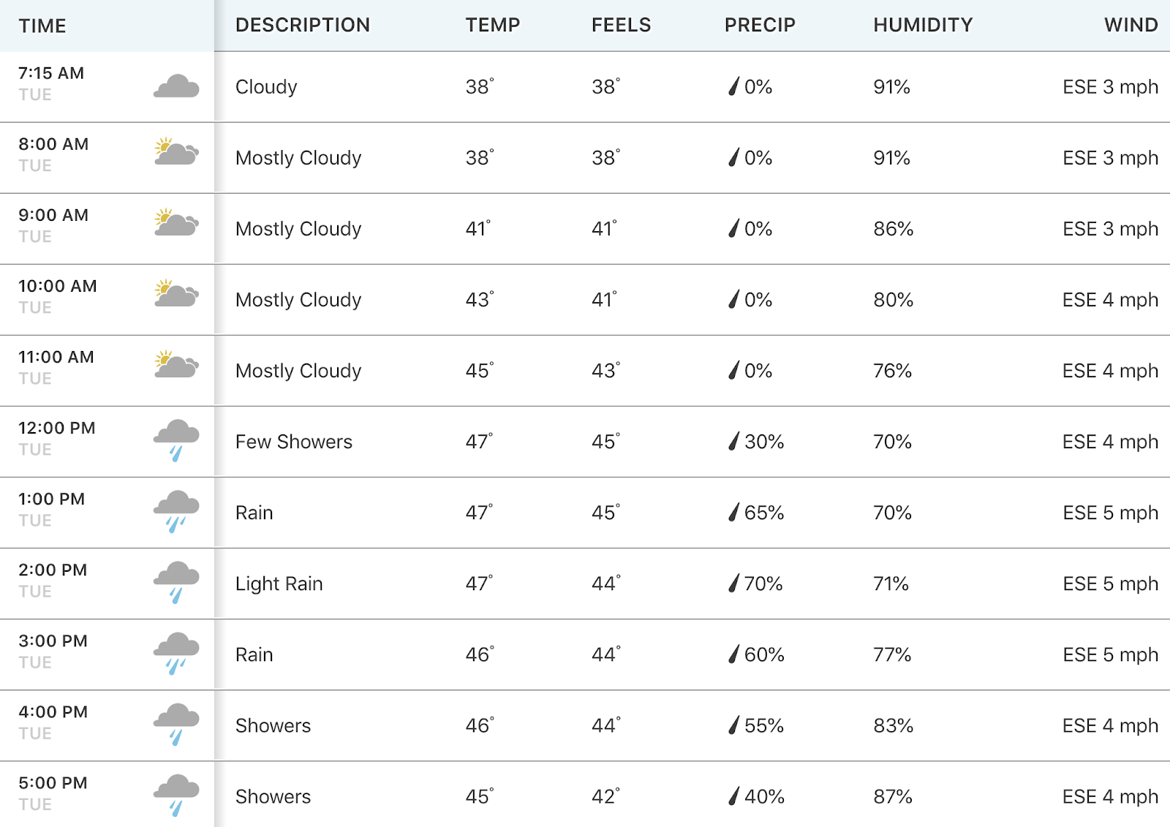Image resolution: width=1170 pixels, height=827 pixels.
Task: Click the showers icon for 12:00 PM
Action: (x=176, y=440)
